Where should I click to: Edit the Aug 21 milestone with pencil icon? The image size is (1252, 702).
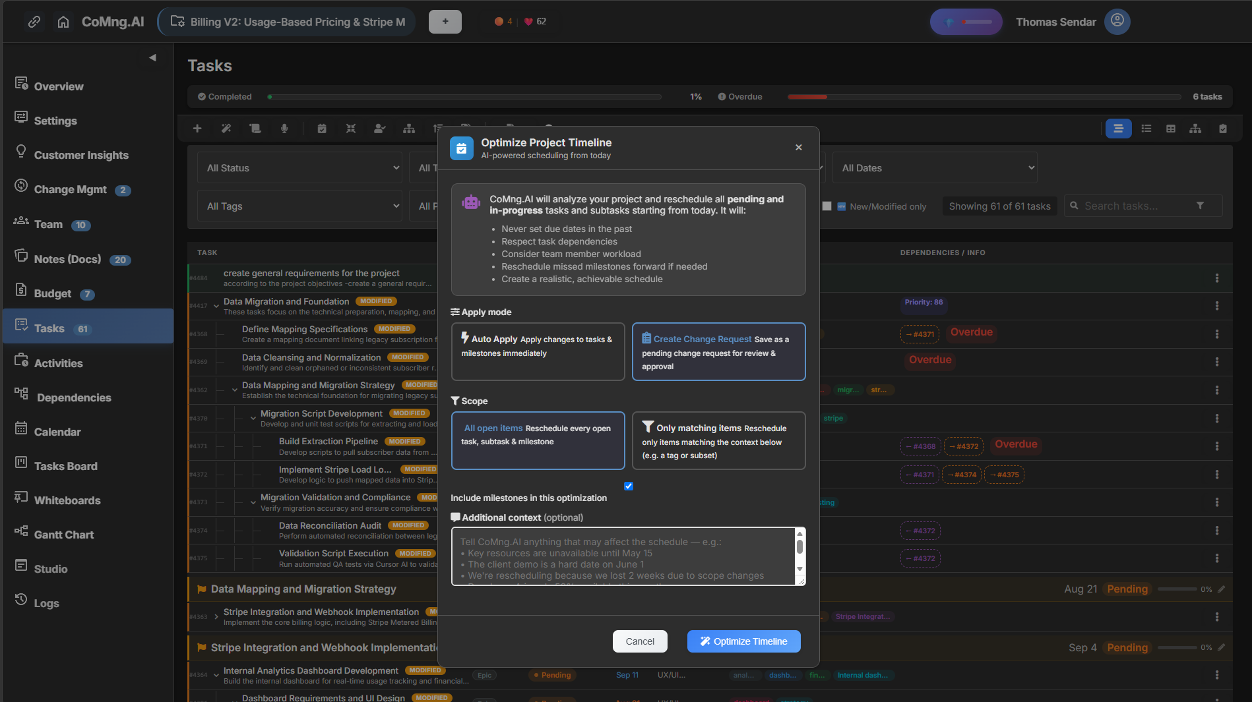(1222, 589)
